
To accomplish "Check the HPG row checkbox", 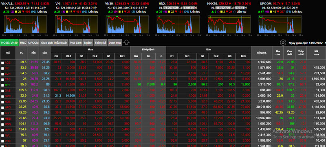I will pyautogui.click(x=2, y=108).
